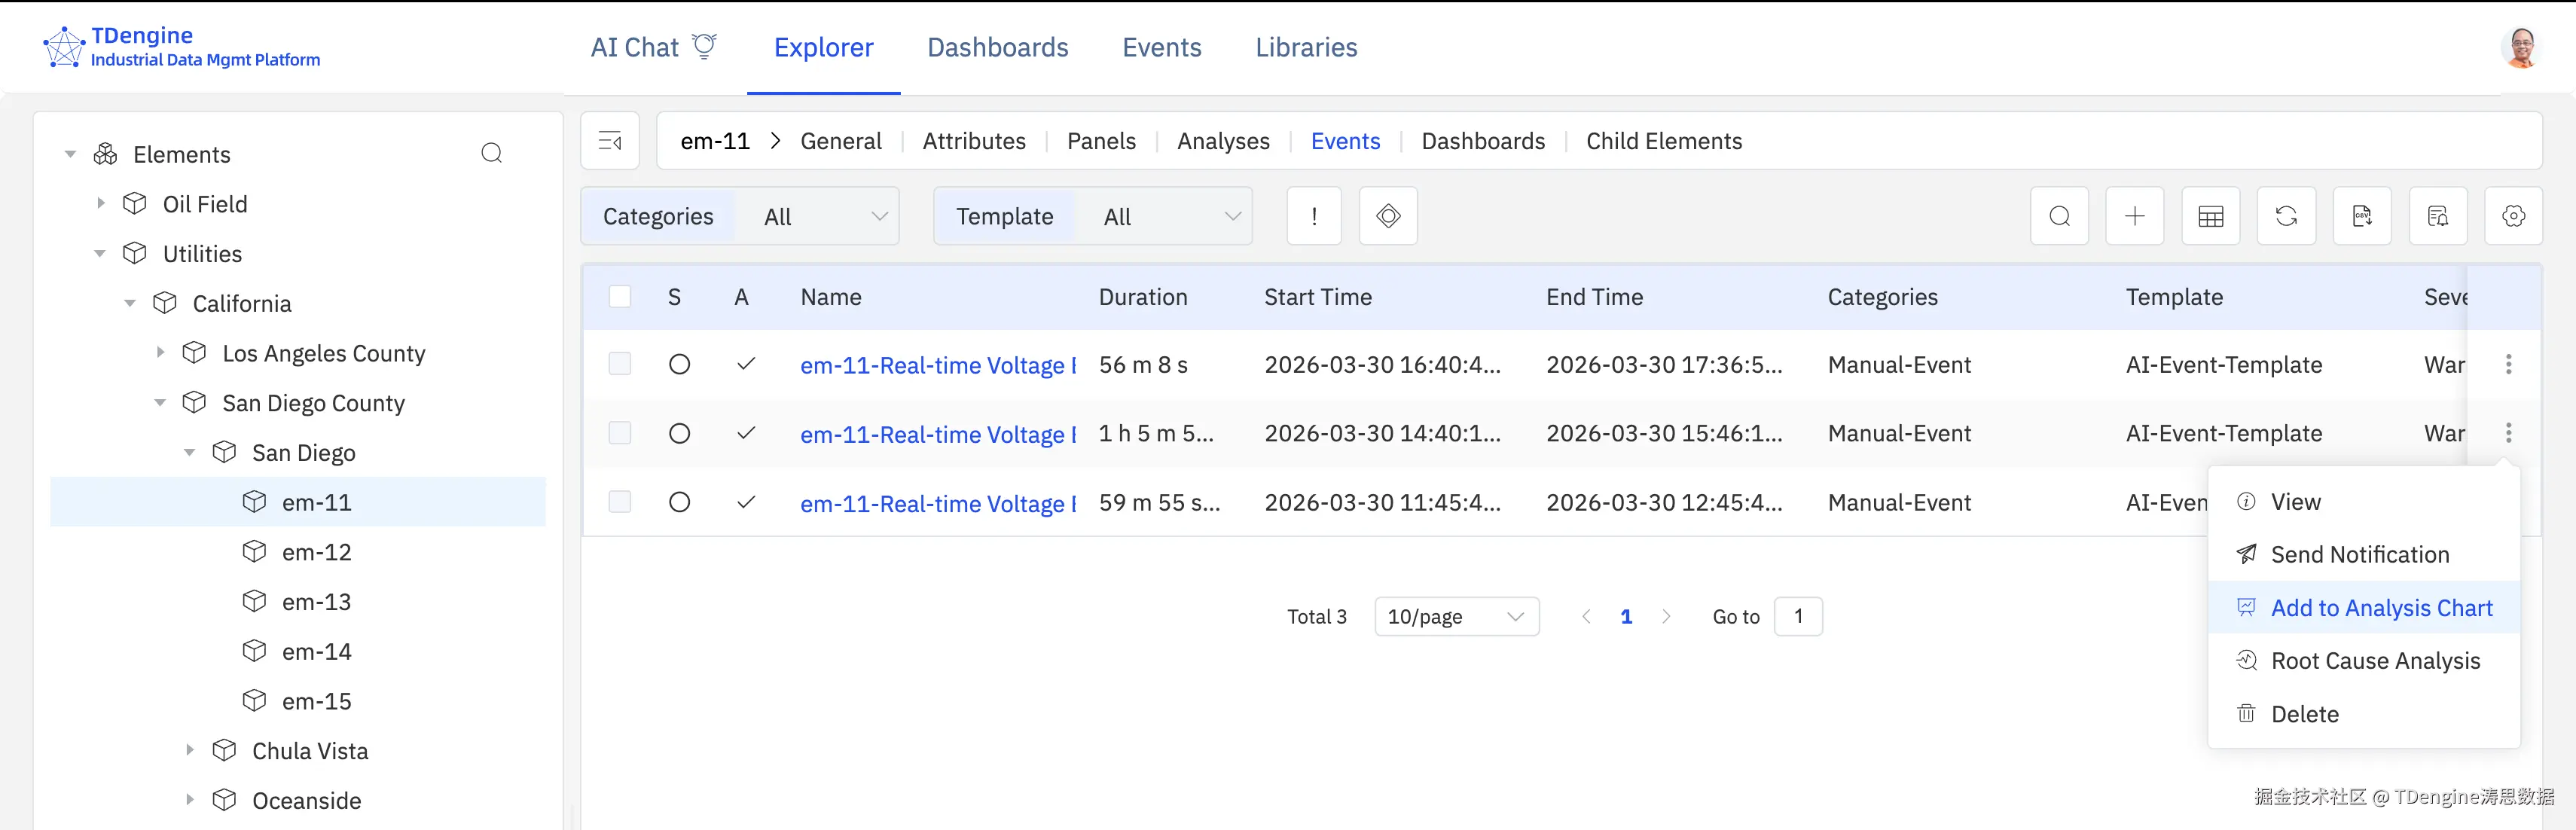Viewport: 2576px width, 830px height.
Task: Open the 10/page size dropdown
Action: point(1456,616)
